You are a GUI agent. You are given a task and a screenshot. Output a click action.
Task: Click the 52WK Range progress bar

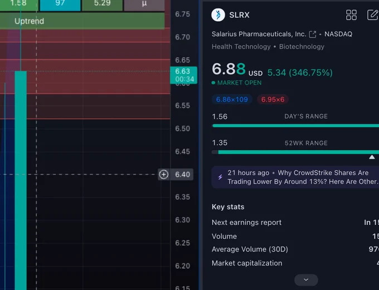click(x=295, y=152)
